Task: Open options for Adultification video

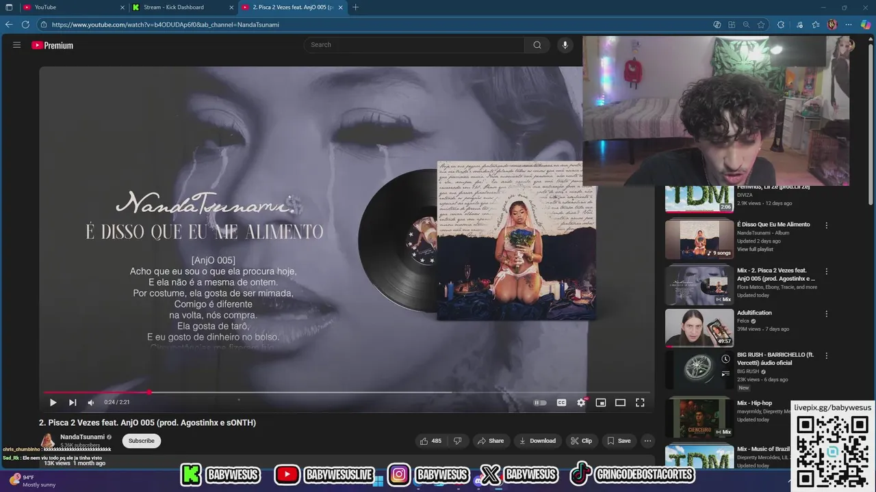Action: 827,314
